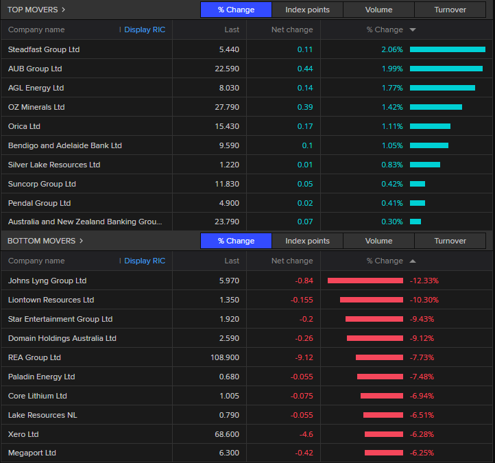Click Megaport's -6.25% change value
This screenshot has height=463, width=495.
[422, 453]
